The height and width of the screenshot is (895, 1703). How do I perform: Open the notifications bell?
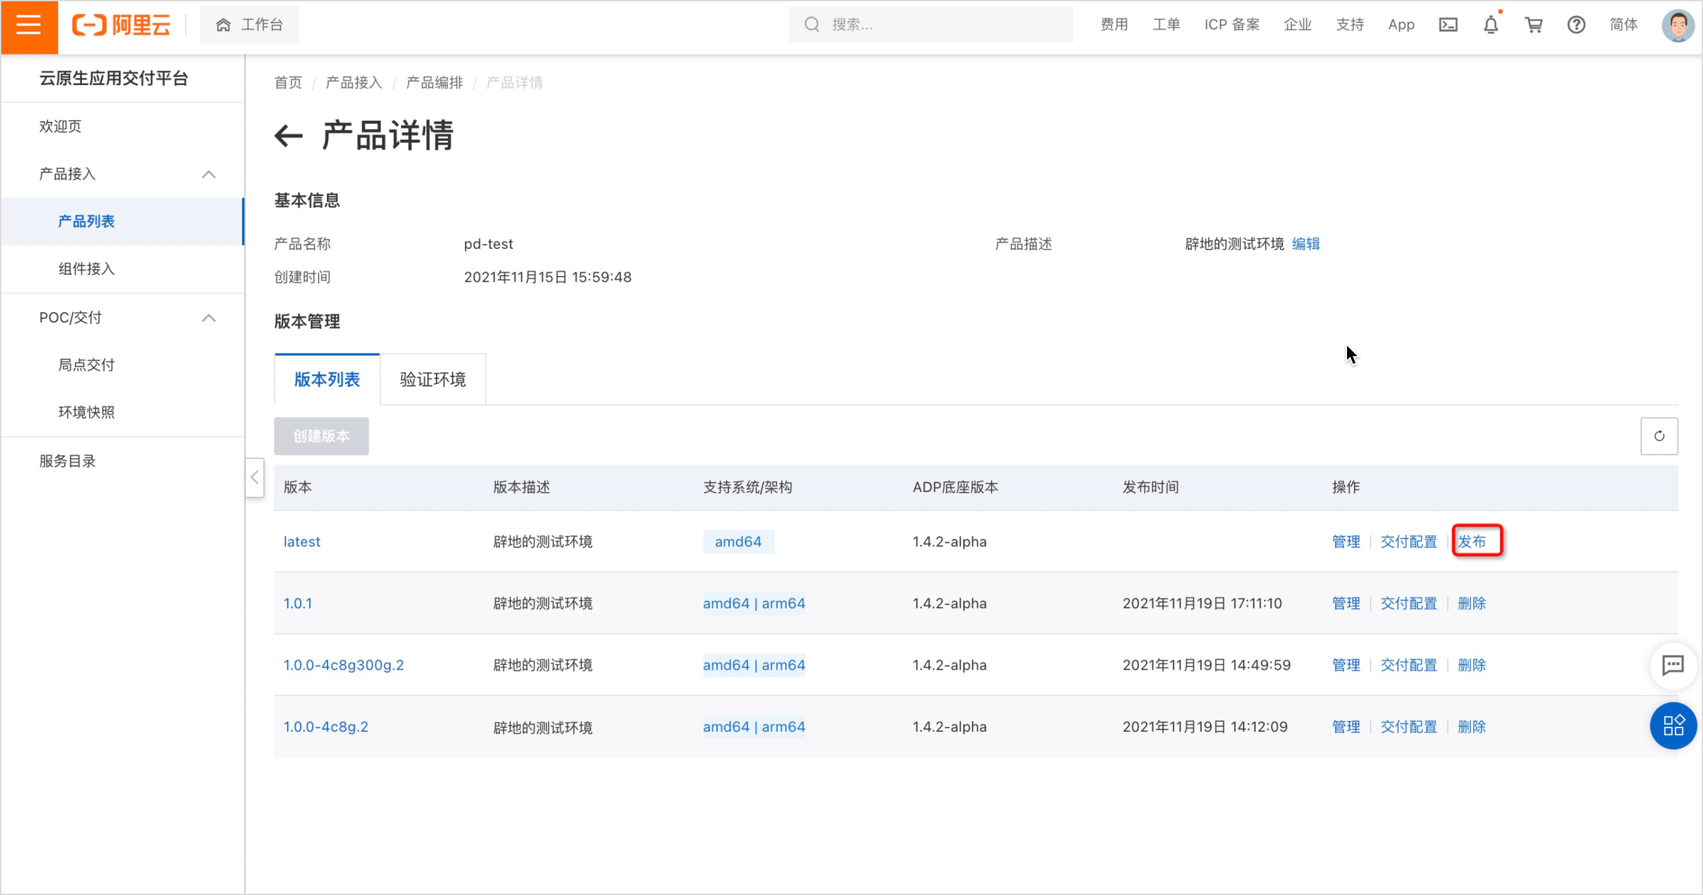1491,25
